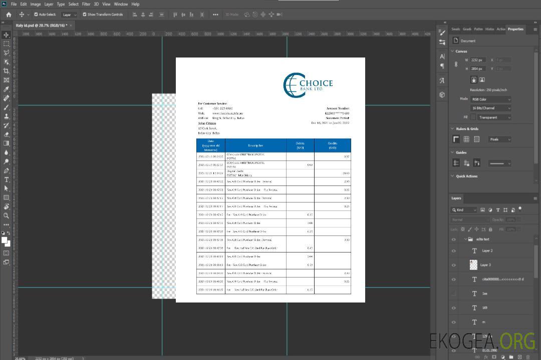Toggle link for canvas width and height

click(x=456, y=64)
